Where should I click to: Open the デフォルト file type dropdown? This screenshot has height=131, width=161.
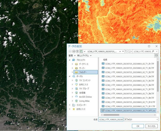[141, 119]
